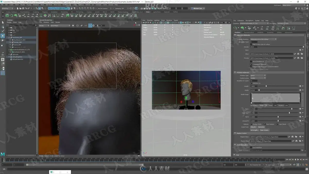The image size is (309, 174).
Task: Select productionExample_01_COL in the Outliner
Action: (x=21, y=50)
